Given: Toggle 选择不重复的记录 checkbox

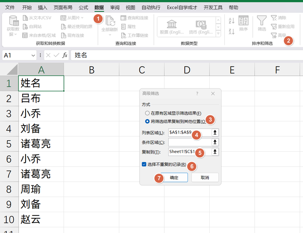Looking at the screenshot, I should click(144, 164).
